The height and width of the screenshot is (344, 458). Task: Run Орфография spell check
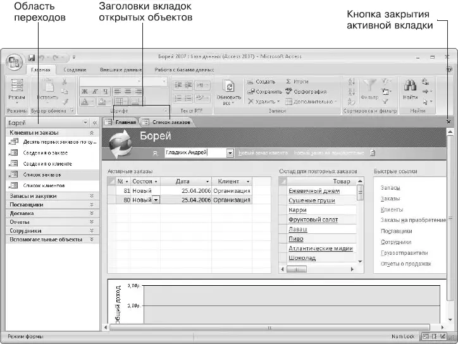[x=306, y=92]
